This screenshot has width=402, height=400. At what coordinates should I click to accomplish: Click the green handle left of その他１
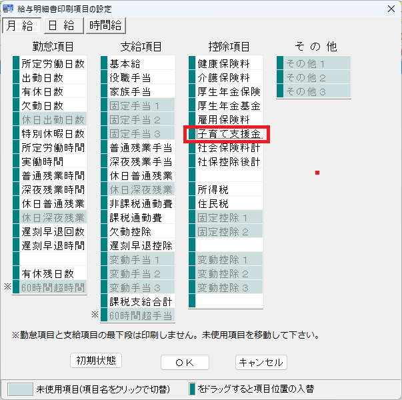[280, 63]
